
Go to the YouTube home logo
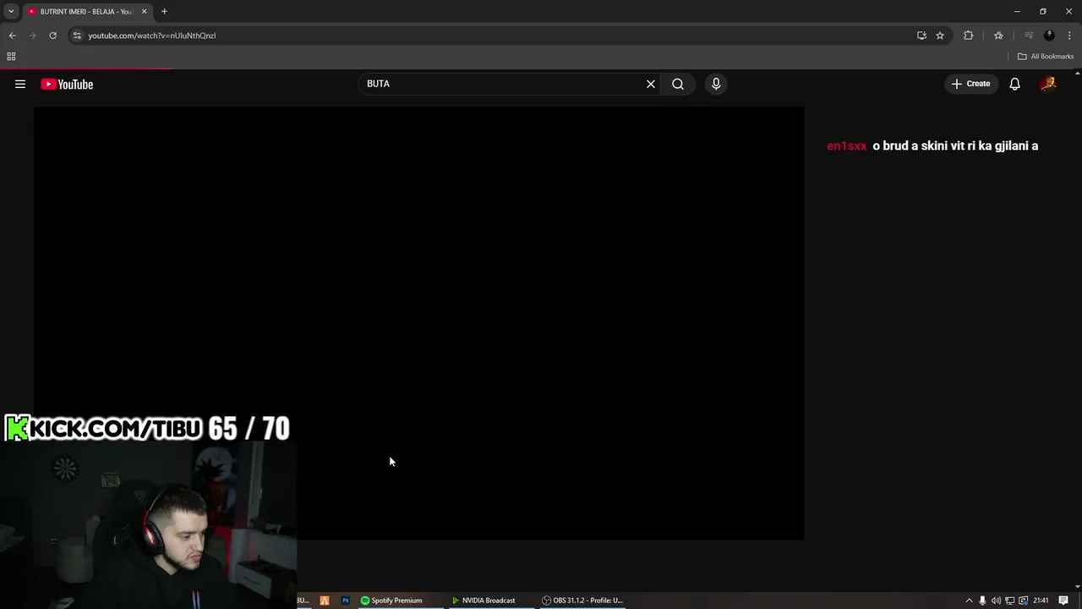pyautogui.click(x=67, y=84)
